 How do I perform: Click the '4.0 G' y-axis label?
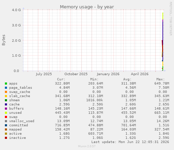tap(16, 10)
